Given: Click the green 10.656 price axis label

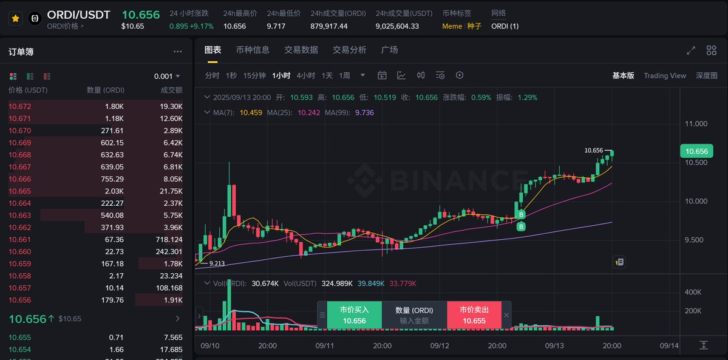Looking at the screenshot, I should tap(696, 151).
